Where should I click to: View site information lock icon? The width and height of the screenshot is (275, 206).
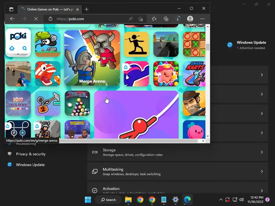50,19
